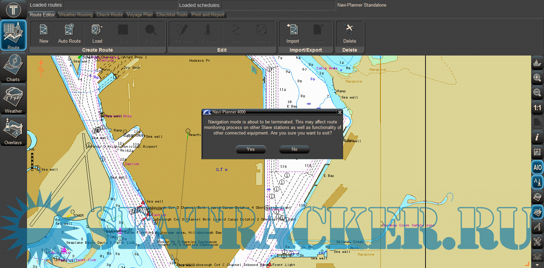Expand the right toolbar down arrow
544x268 pixels.
click(537, 265)
